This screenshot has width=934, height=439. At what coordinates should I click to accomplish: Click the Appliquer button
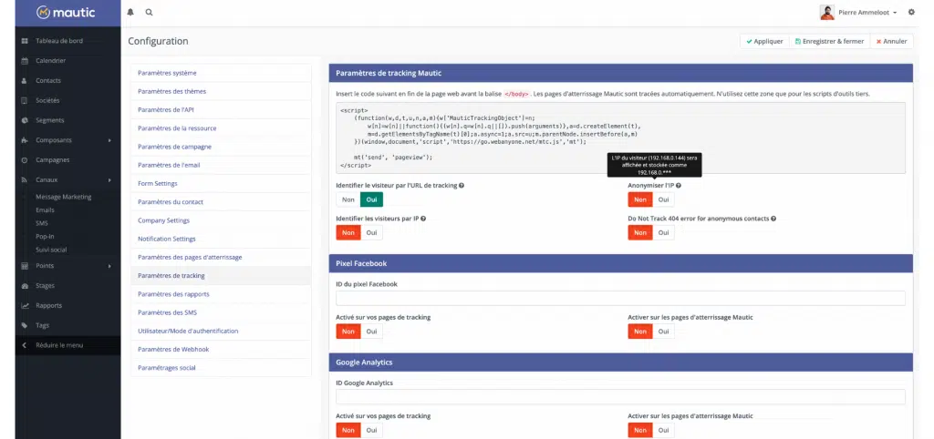[x=765, y=41]
